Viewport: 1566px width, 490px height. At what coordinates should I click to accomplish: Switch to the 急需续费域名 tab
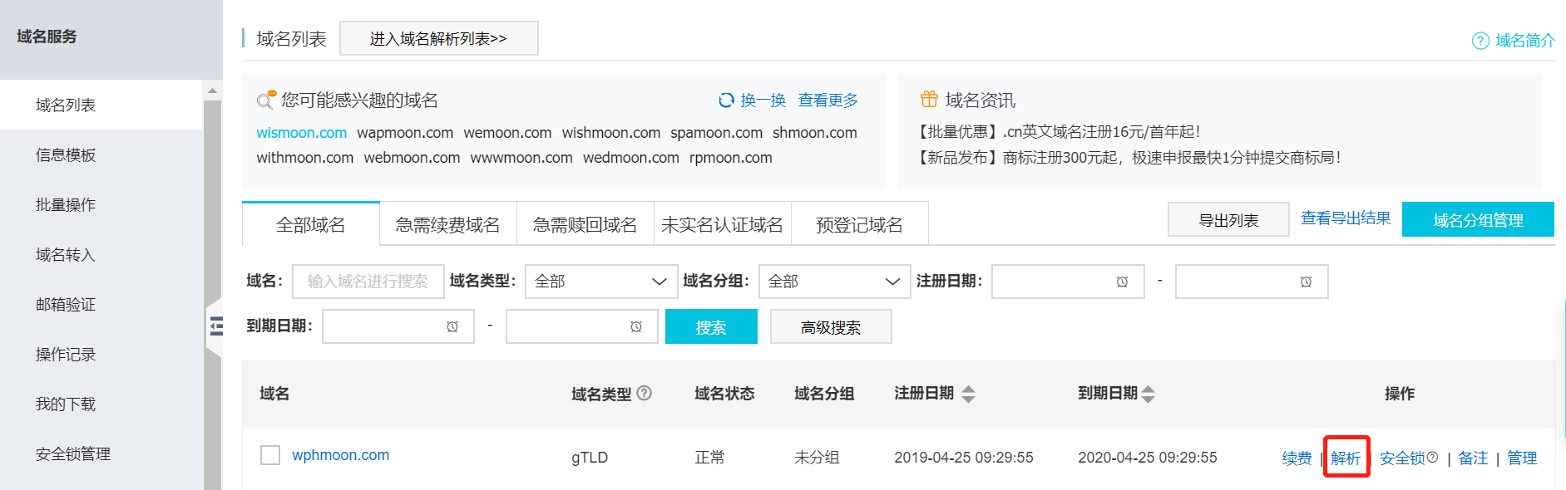[x=448, y=224]
